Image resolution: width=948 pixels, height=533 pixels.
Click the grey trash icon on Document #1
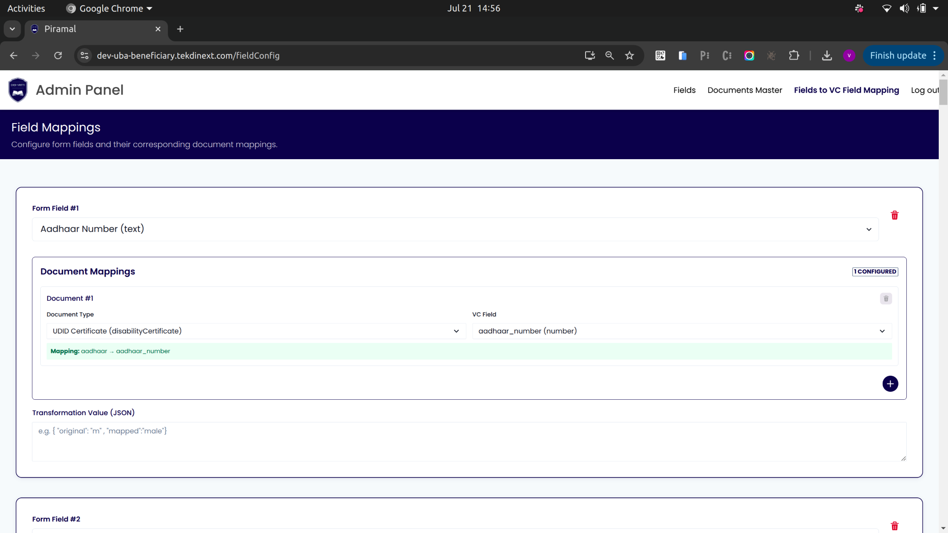[x=886, y=299]
